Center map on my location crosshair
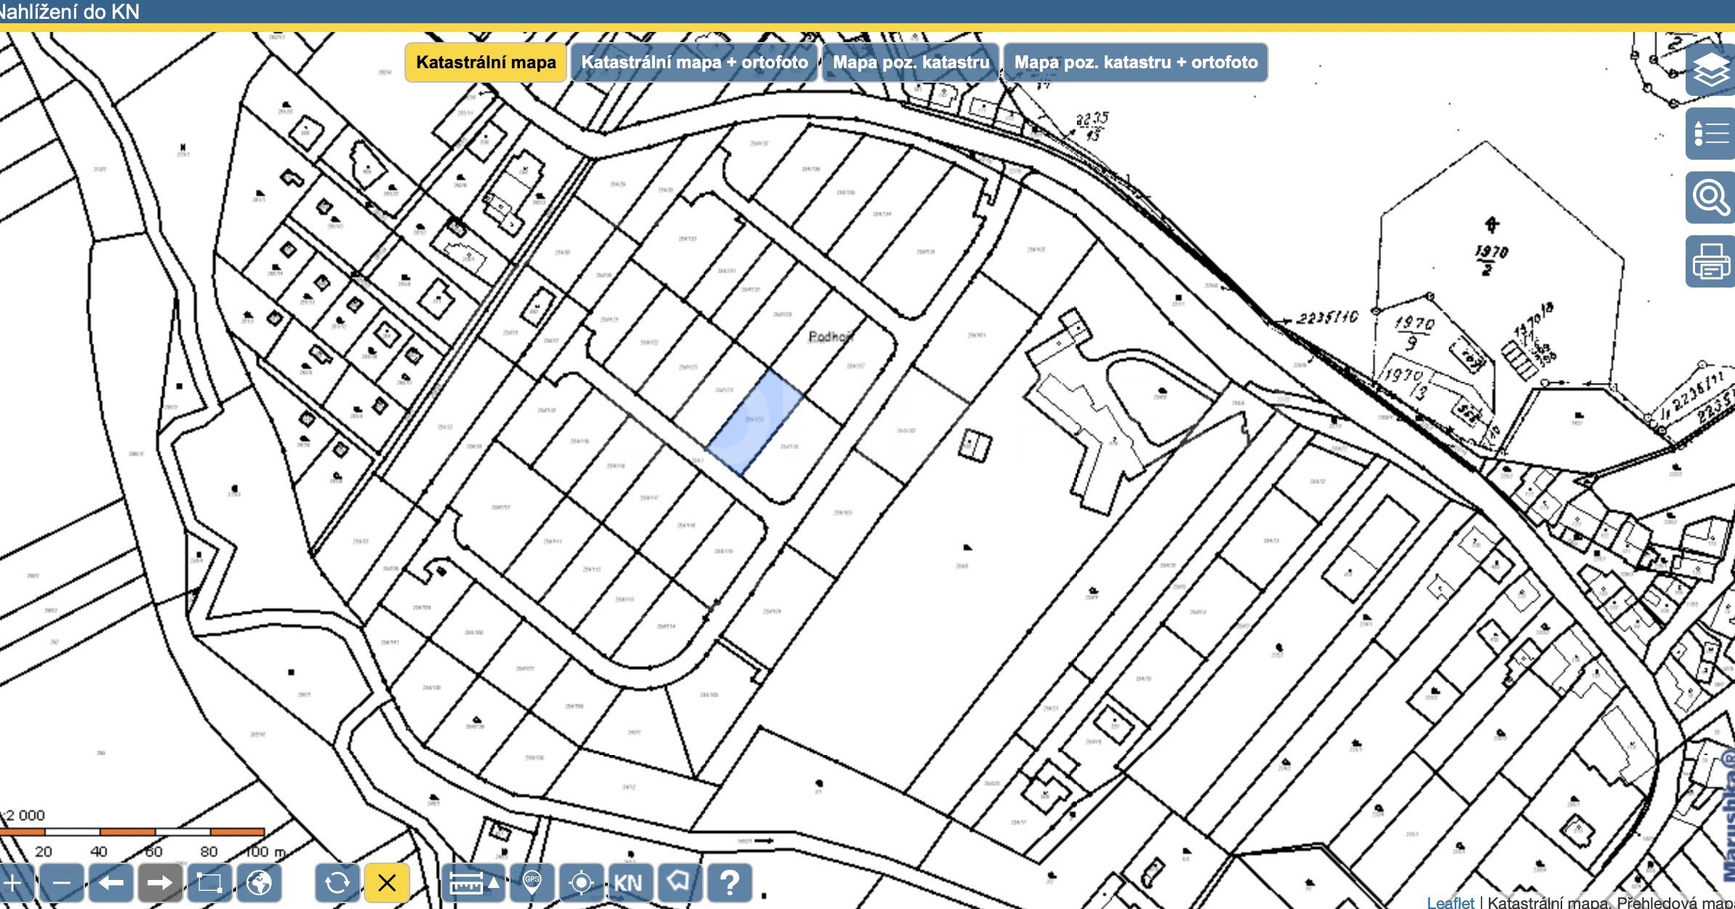This screenshot has width=1735, height=909. pyautogui.click(x=581, y=883)
